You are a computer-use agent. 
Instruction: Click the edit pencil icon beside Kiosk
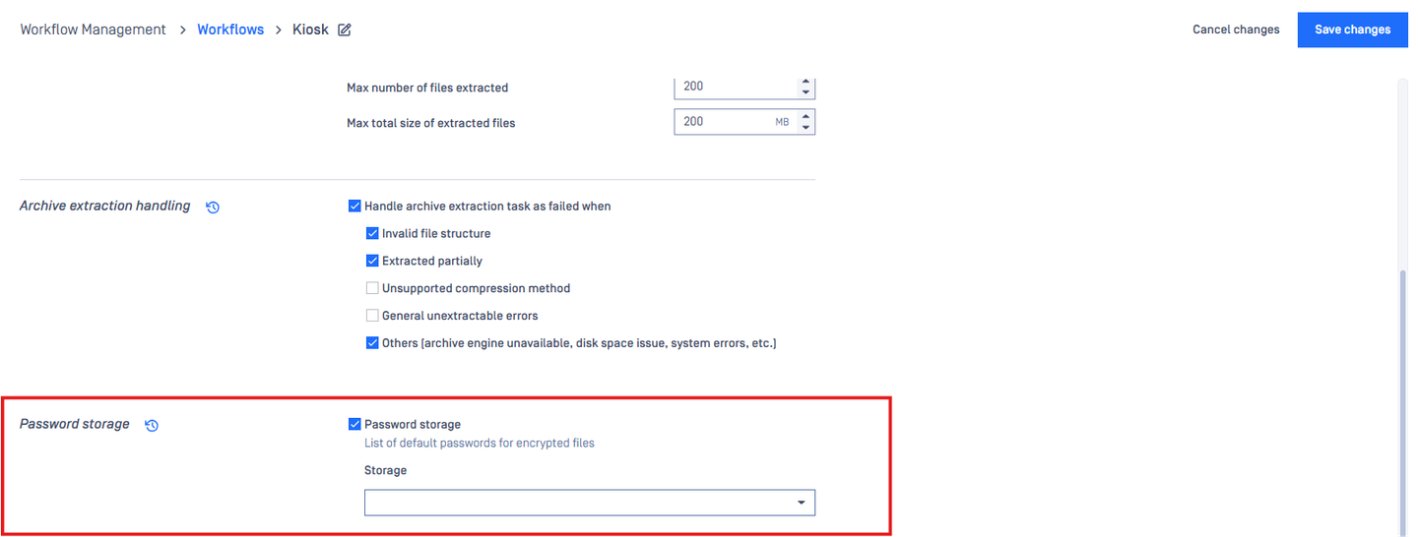pos(345,30)
